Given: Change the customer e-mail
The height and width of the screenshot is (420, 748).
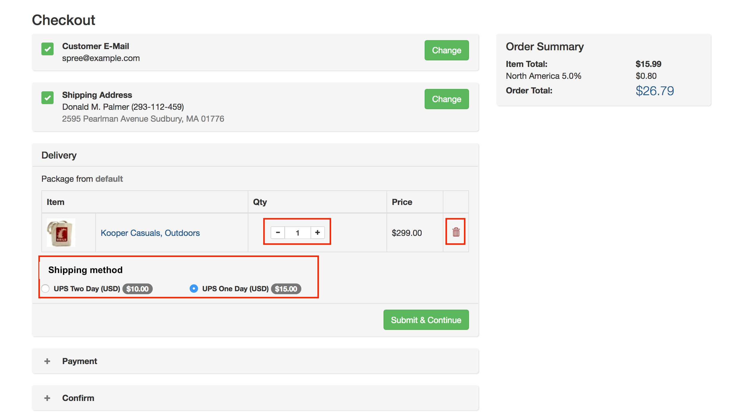Looking at the screenshot, I should (446, 50).
